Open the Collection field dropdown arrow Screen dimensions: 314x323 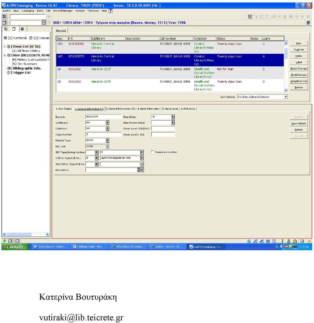click(x=107, y=128)
